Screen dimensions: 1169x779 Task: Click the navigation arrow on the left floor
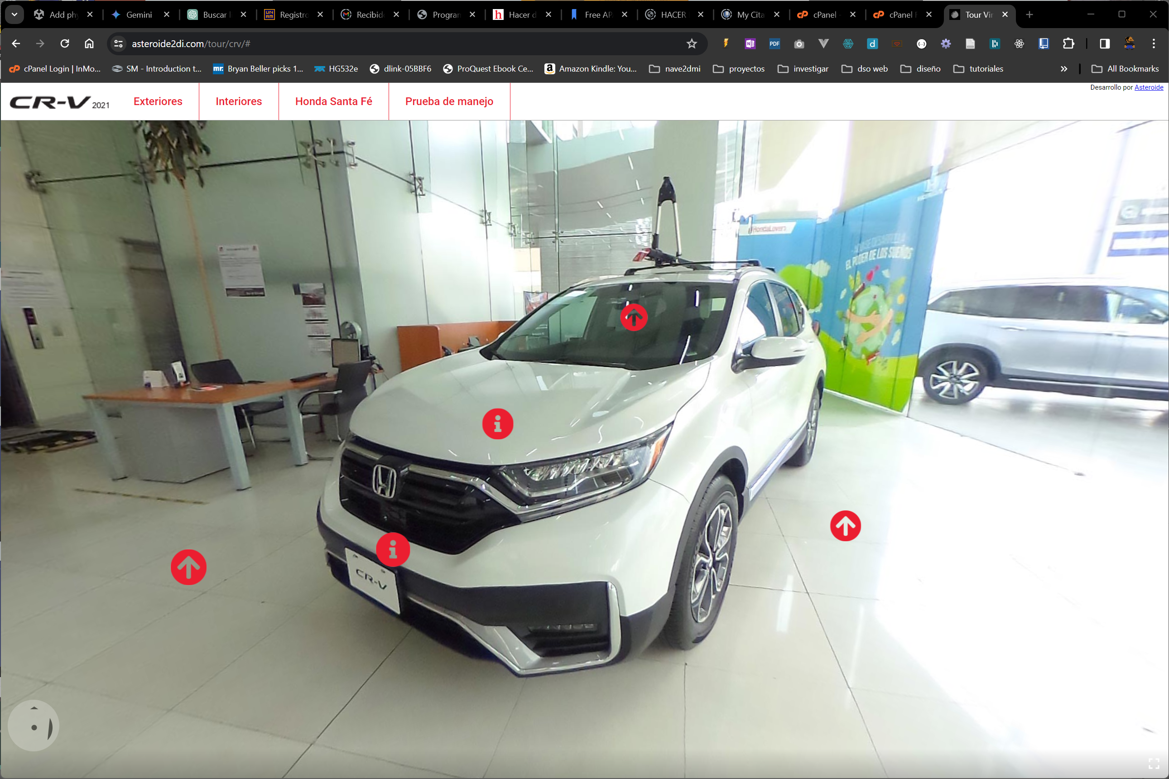pos(188,567)
